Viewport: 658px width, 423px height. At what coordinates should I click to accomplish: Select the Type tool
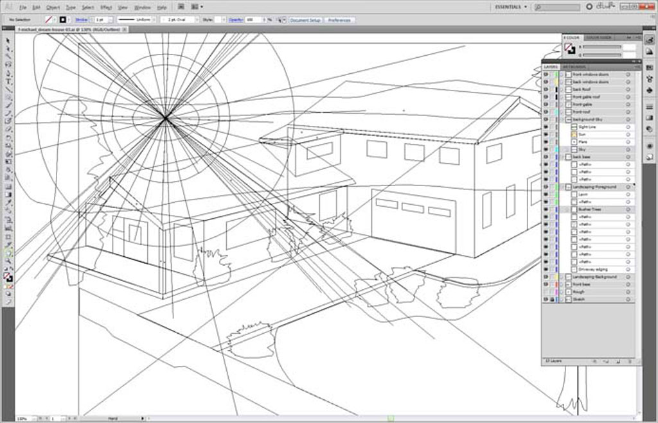8,82
